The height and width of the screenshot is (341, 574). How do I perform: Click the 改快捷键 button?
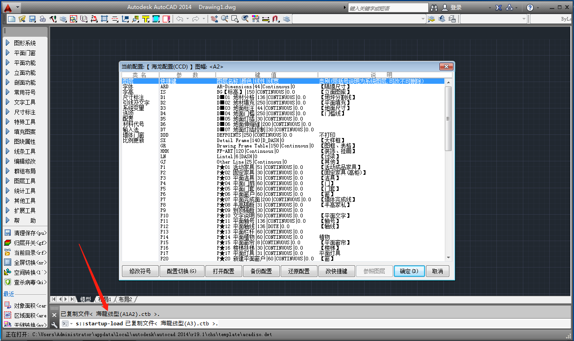(x=337, y=271)
